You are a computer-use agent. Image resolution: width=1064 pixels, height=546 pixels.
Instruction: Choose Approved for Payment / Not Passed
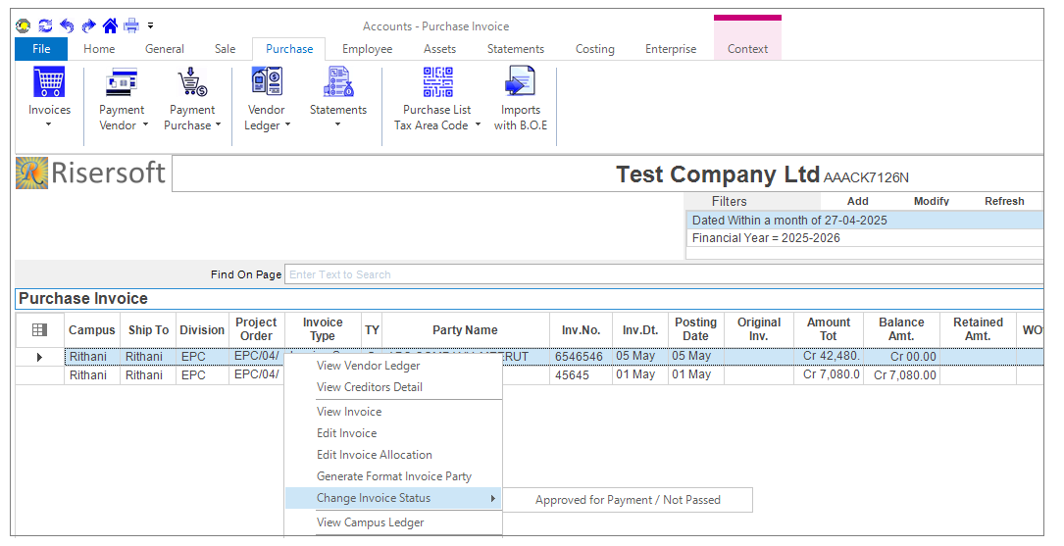point(628,500)
